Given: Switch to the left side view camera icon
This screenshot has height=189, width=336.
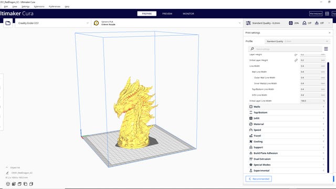Looking at the screenshot, I should [25, 184].
